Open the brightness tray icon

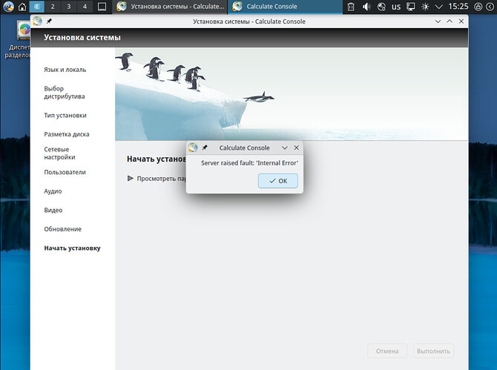[425, 7]
